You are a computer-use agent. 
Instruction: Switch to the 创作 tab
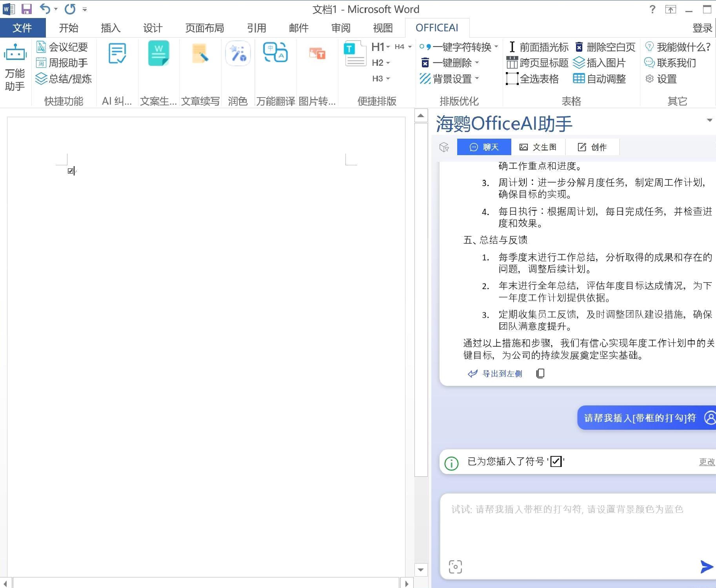pos(592,147)
